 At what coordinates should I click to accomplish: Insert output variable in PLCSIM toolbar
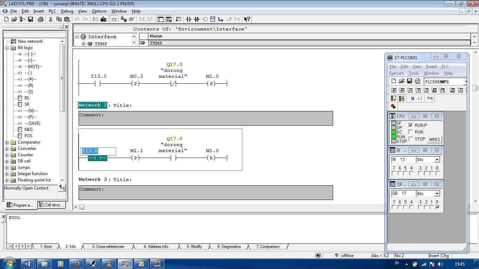coord(402,90)
